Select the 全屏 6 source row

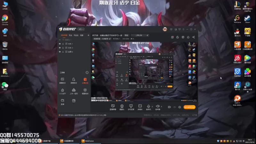[74, 52]
